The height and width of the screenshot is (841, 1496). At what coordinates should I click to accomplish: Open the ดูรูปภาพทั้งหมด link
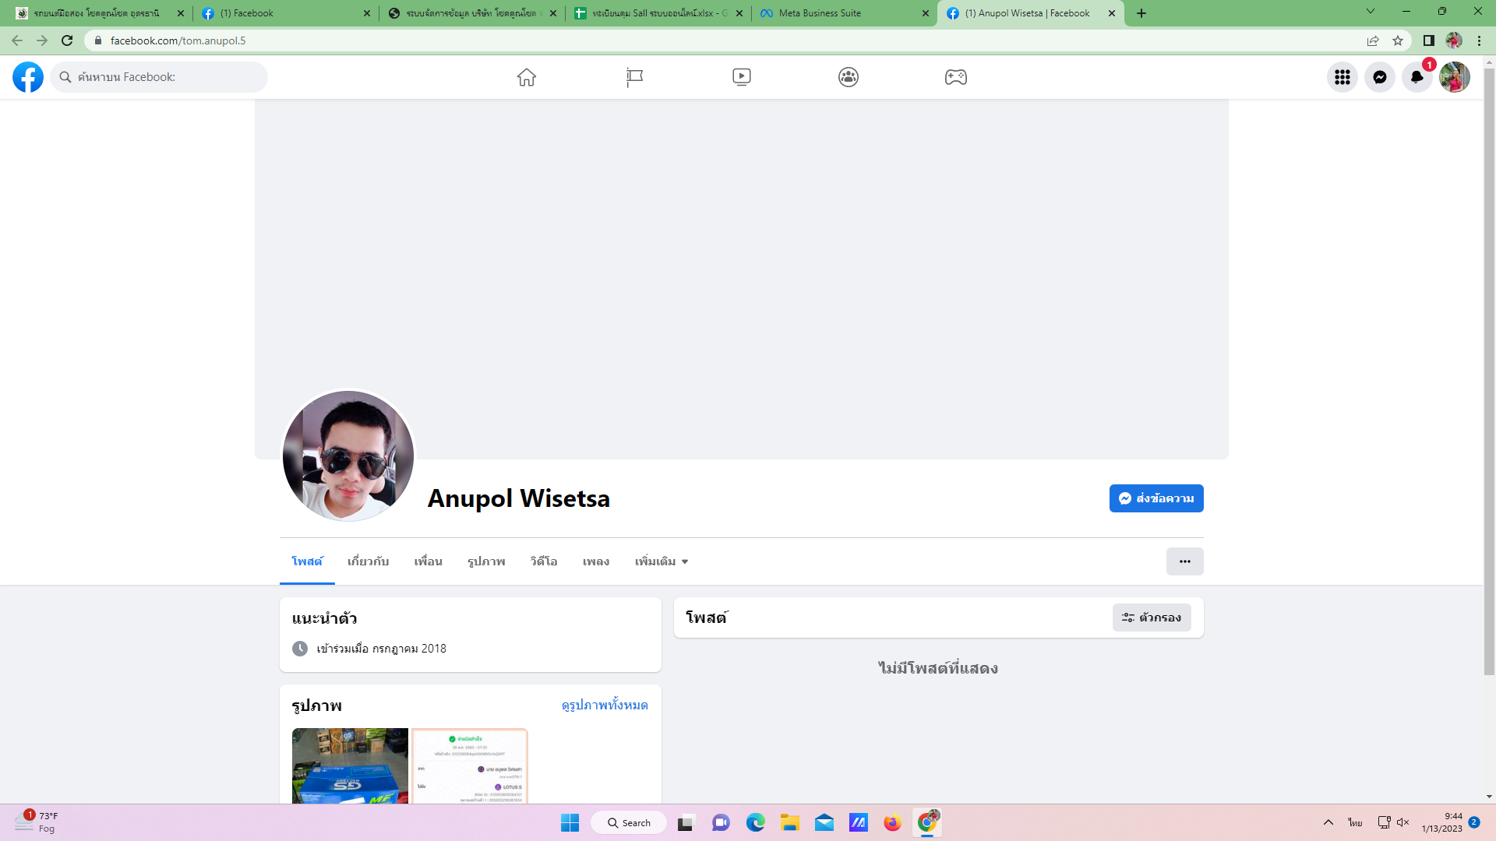[x=605, y=705]
